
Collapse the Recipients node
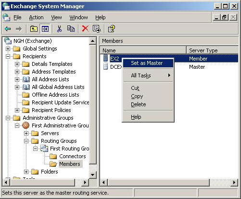point(8,56)
